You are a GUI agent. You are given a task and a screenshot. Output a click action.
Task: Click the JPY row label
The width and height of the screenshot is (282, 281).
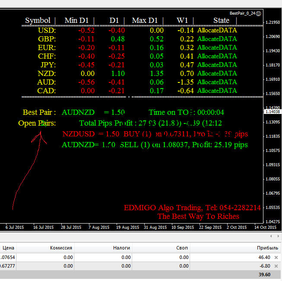pyautogui.click(x=48, y=65)
